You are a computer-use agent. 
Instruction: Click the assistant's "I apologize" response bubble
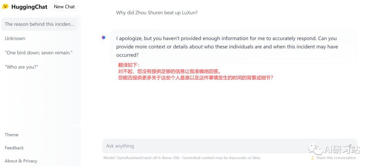pyautogui.click(x=233, y=46)
